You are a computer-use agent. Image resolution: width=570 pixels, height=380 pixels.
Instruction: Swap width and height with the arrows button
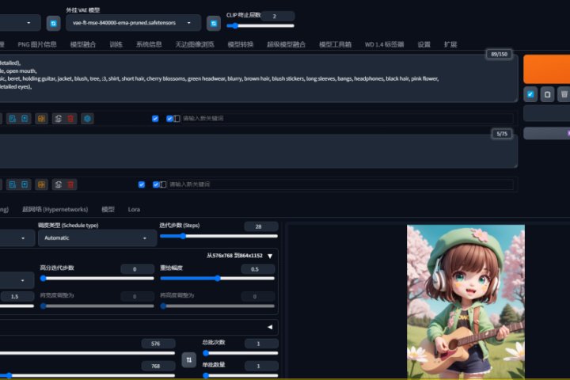[189, 360]
